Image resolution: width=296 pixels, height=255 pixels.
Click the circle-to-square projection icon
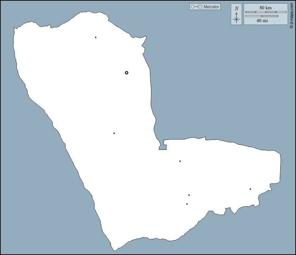pyautogui.click(x=196, y=7)
